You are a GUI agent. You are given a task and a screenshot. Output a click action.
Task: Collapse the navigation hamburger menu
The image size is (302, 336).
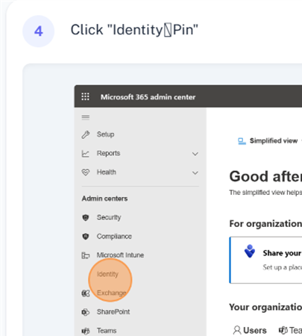click(86, 117)
